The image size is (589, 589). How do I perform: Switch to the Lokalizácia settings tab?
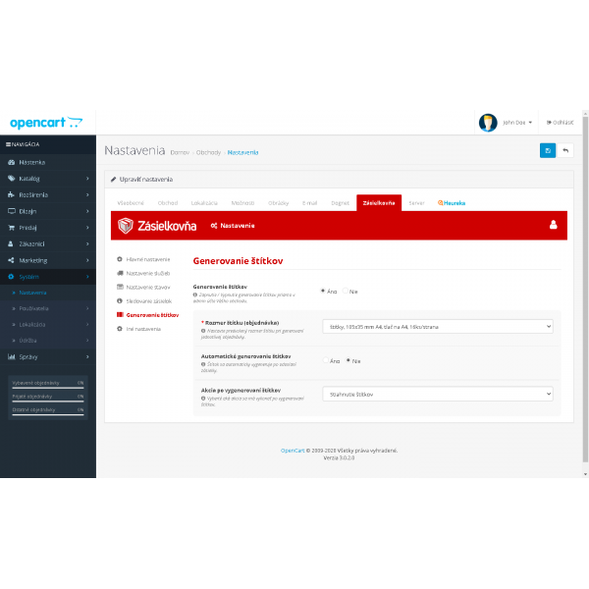pyautogui.click(x=204, y=203)
